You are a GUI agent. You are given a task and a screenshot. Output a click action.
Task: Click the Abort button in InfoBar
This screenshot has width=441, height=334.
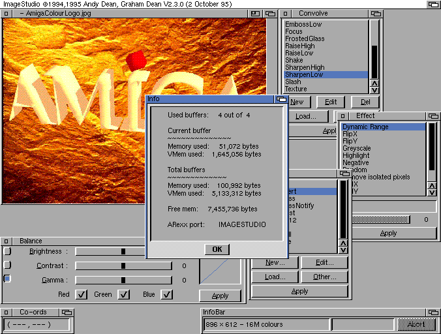click(x=416, y=325)
